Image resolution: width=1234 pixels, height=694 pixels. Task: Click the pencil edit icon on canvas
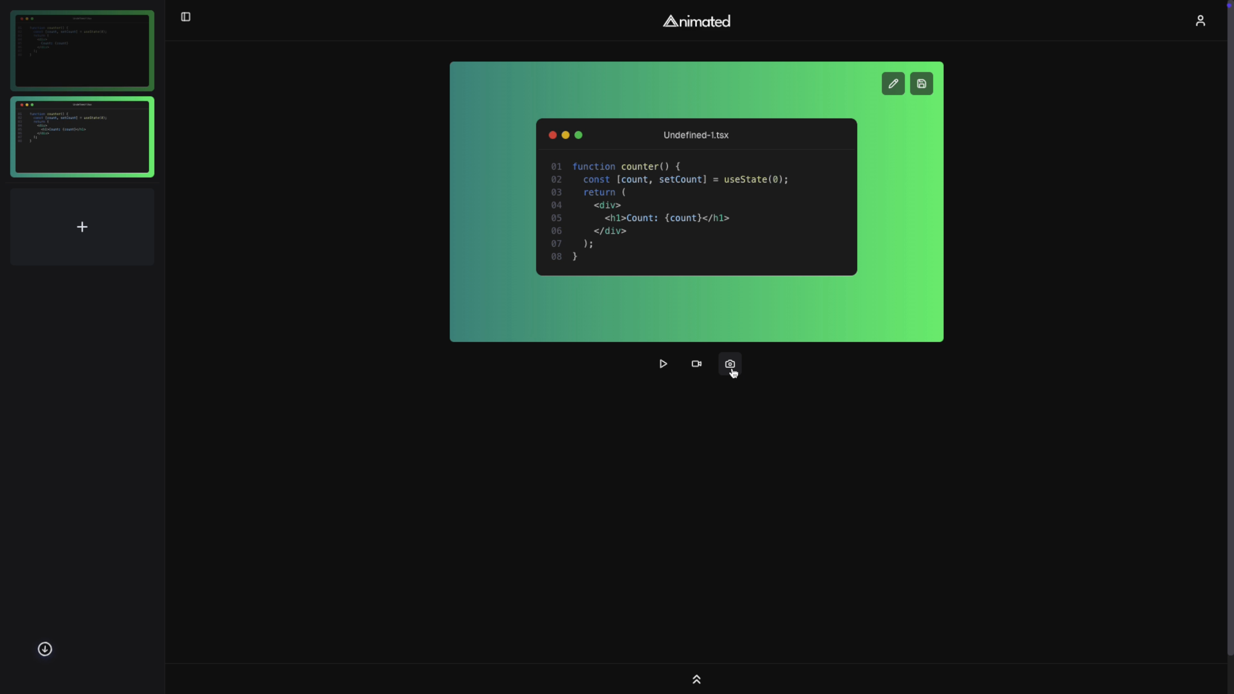coord(893,84)
